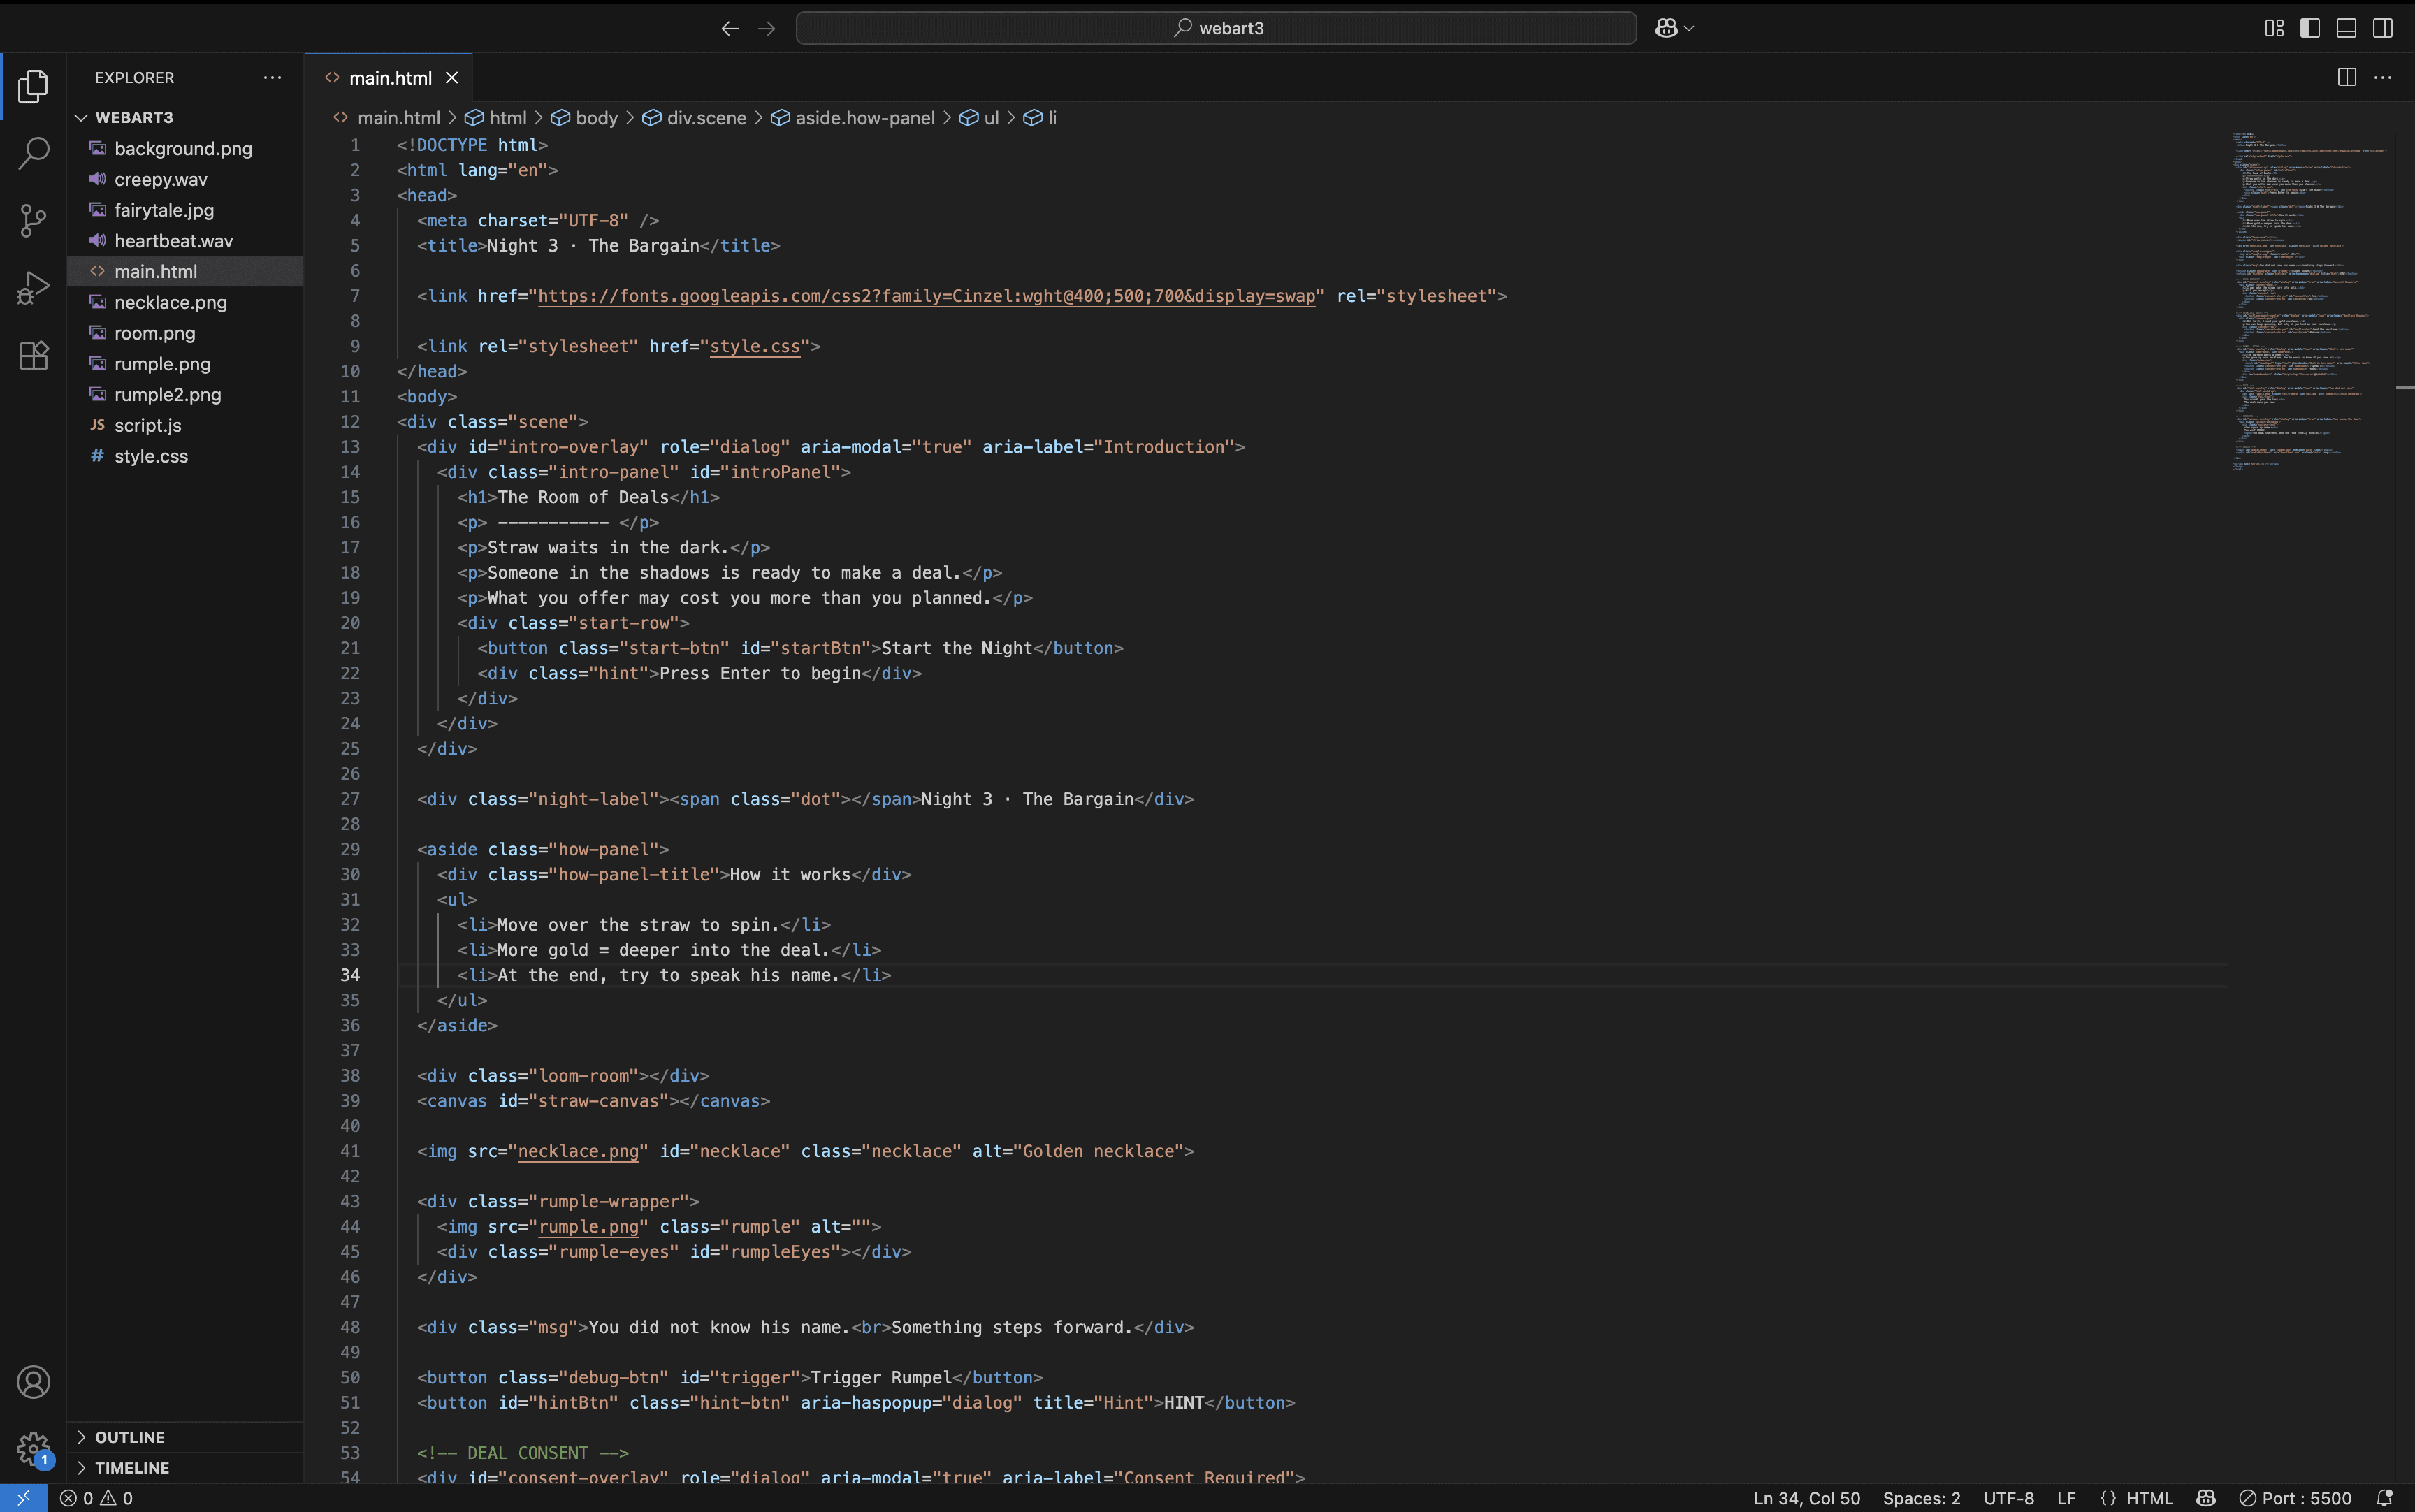Open the Search view in activity bar

[33, 153]
